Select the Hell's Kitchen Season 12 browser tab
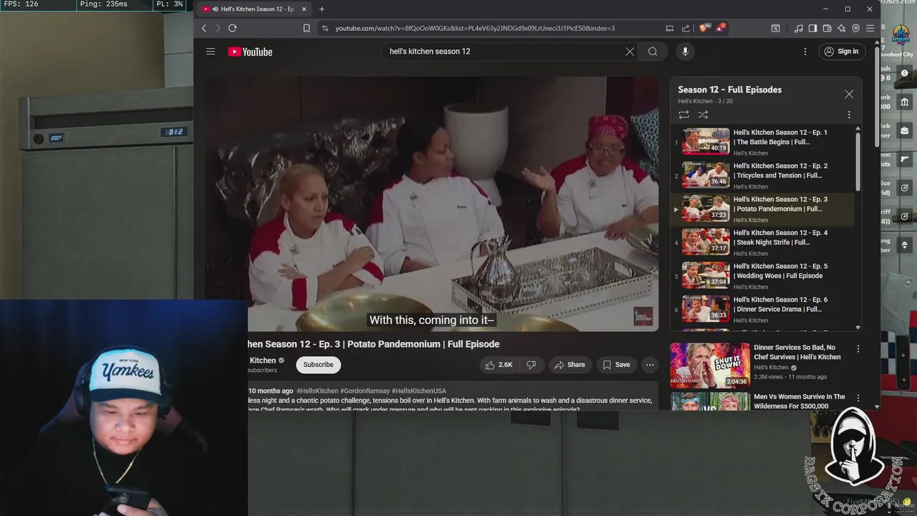Viewport: 917px width, 516px height. click(x=254, y=9)
